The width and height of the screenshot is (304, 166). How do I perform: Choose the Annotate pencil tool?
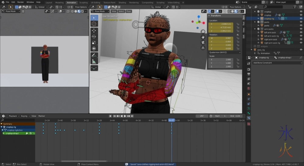(x=94, y=55)
